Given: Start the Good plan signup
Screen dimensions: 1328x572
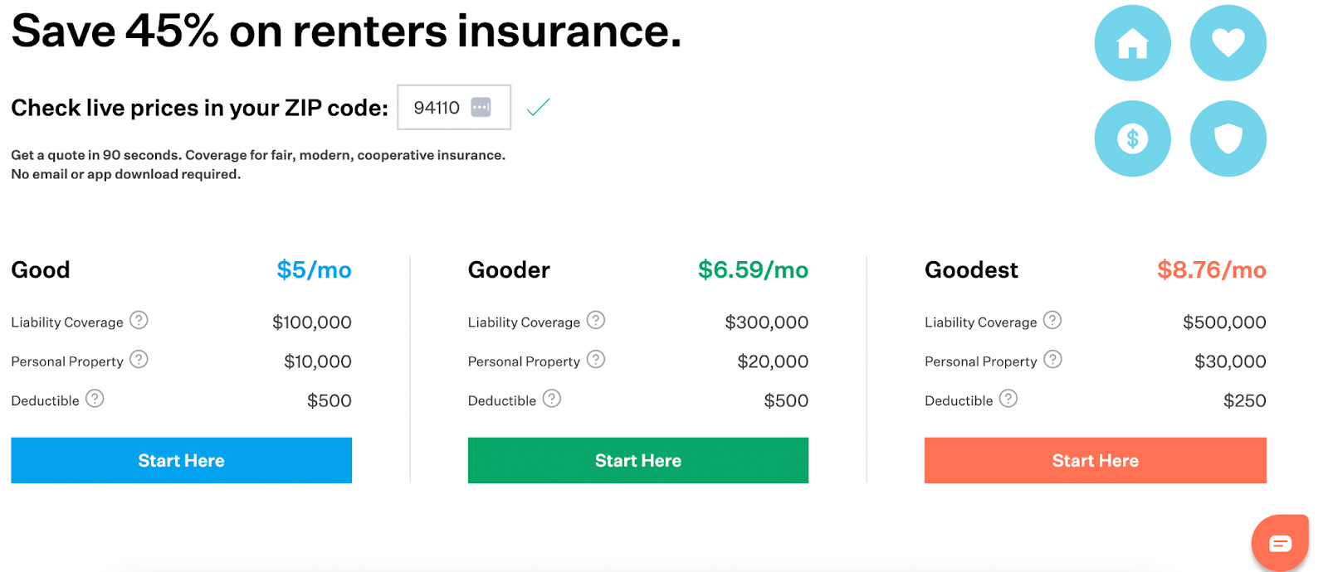Looking at the screenshot, I should [181, 460].
